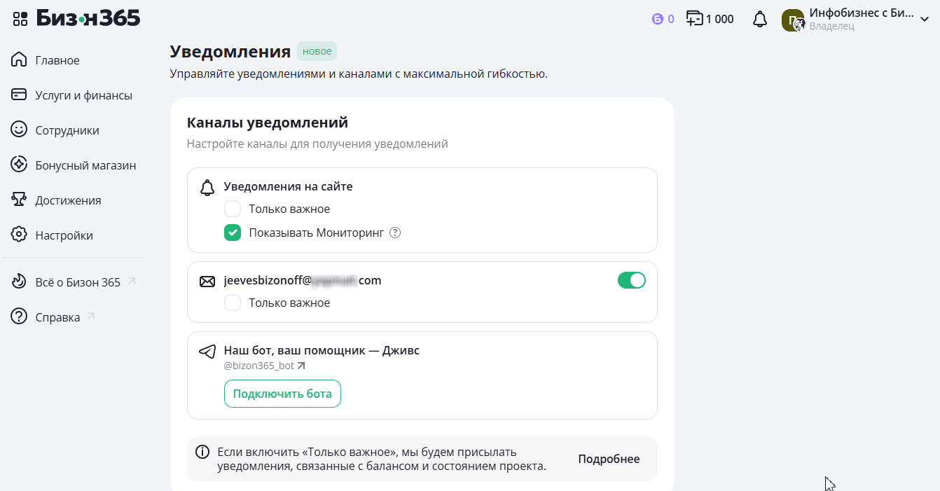The image size is (940, 491).
Task: Open Услуги и финансы section
Action: pos(83,95)
